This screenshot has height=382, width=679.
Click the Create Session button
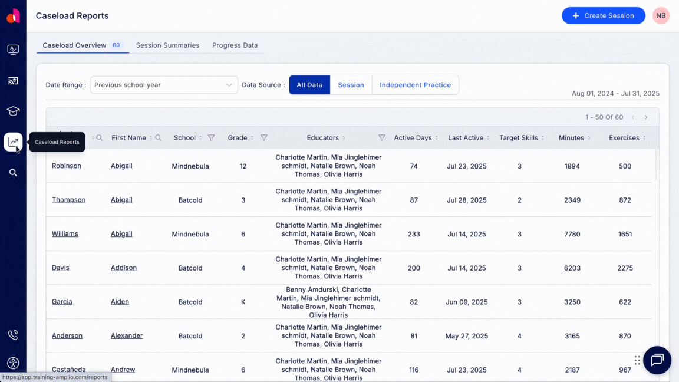603,16
